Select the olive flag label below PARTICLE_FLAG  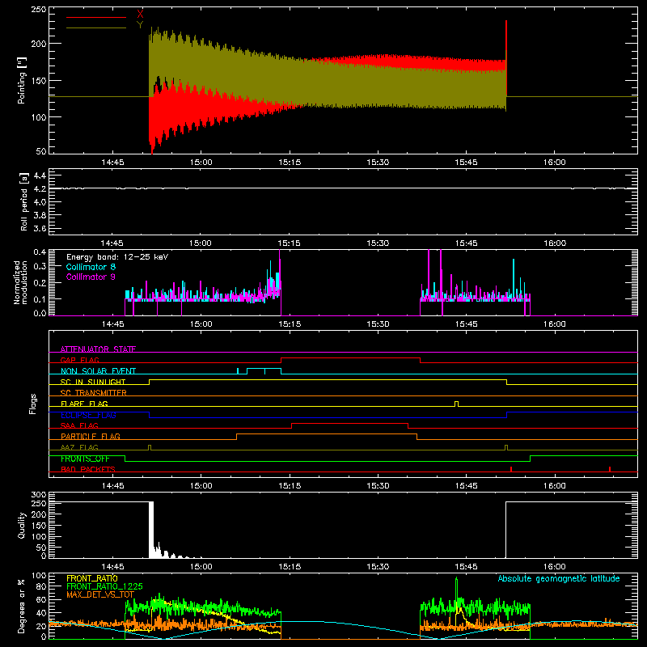click(x=79, y=447)
